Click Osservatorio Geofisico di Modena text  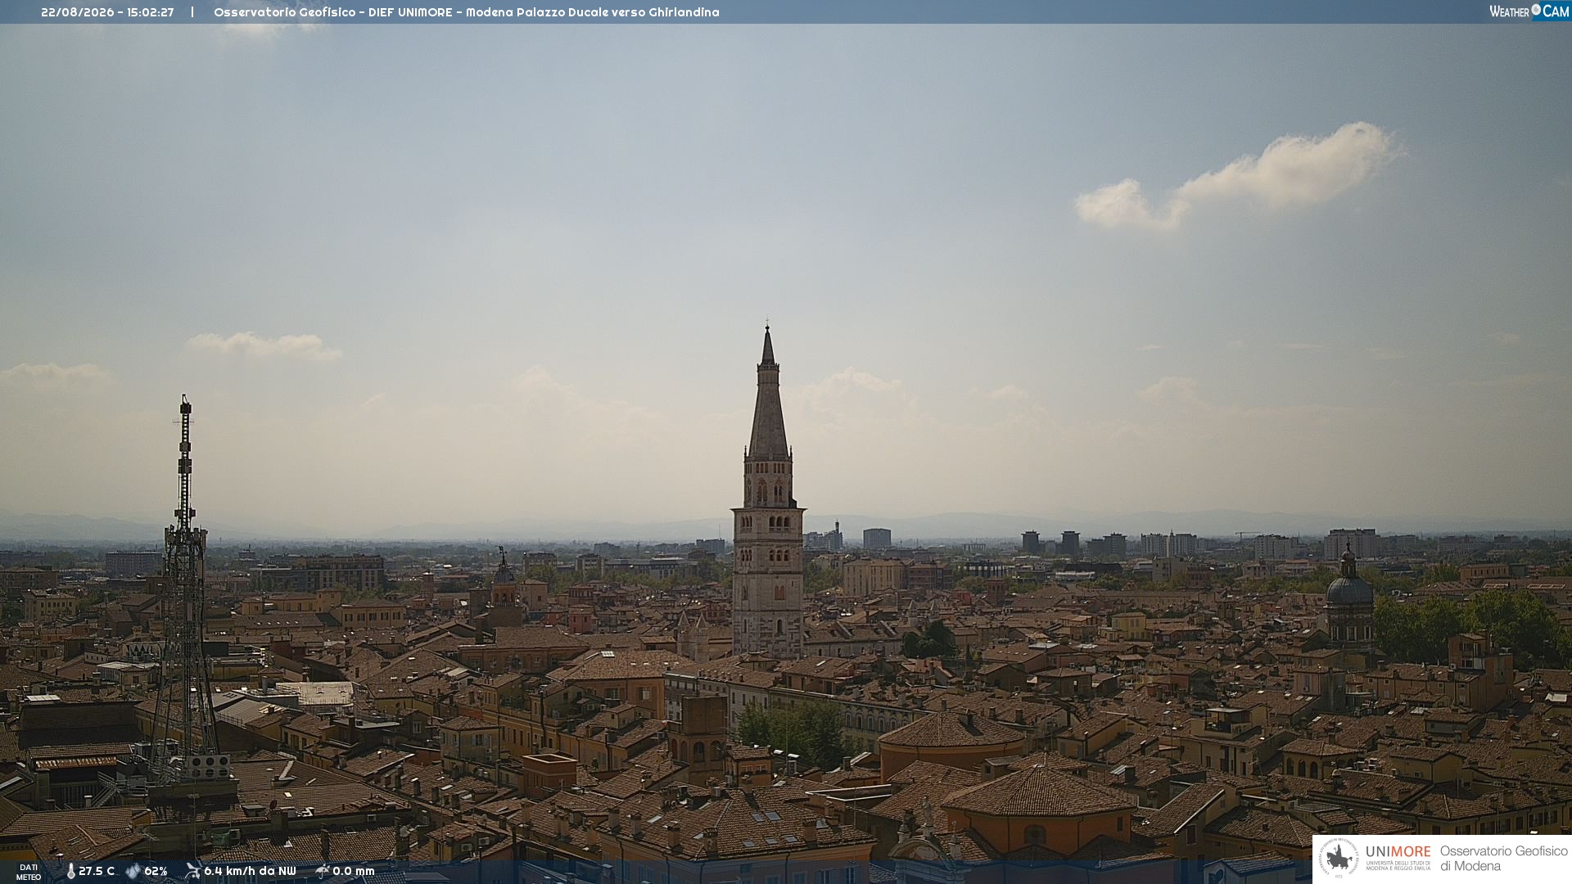[1503, 858]
